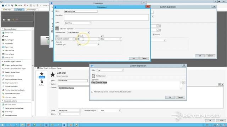Open the Buttons OK dropdown
Viewport: 227px width, 127px height.
tap(80, 114)
